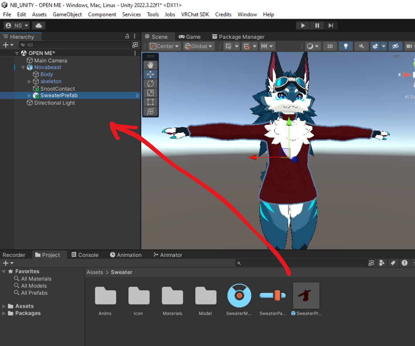Select the Scale tool

(150, 93)
